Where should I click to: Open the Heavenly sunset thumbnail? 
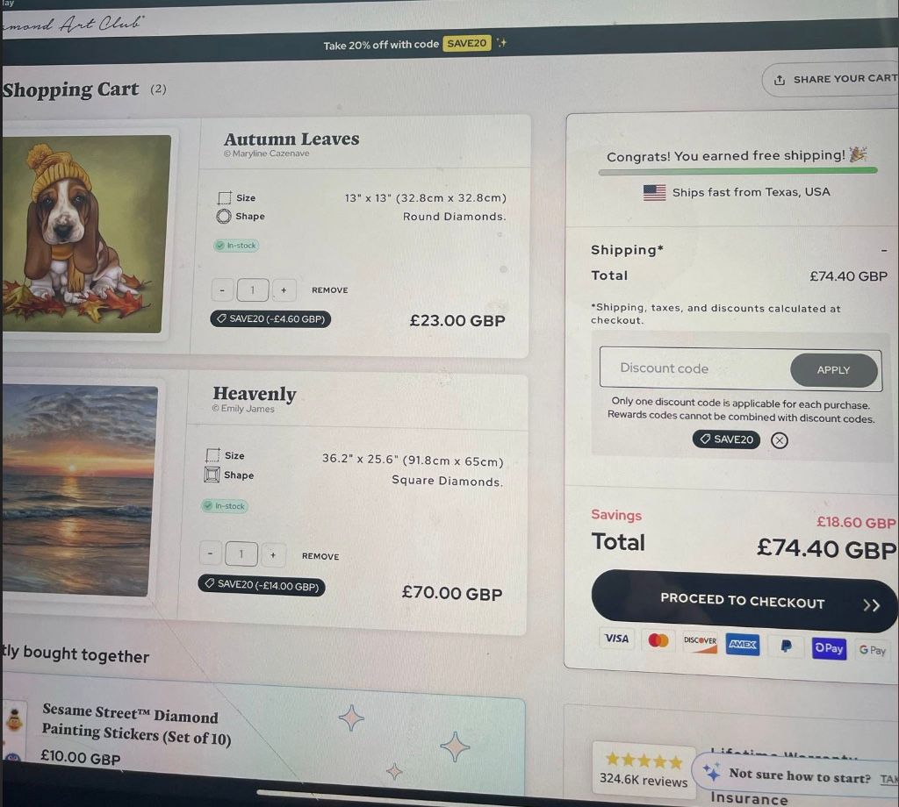click(79, 490)
